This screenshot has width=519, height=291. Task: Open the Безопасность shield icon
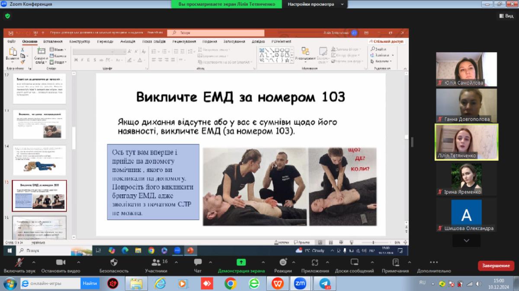[114, 263]
